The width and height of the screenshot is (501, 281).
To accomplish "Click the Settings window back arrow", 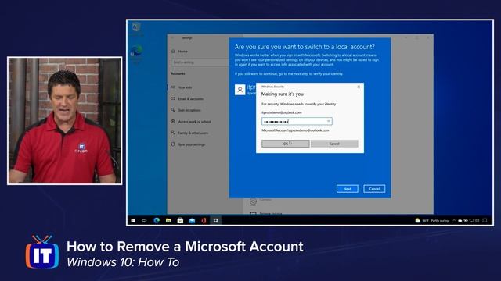I will (x=172, y=38).
